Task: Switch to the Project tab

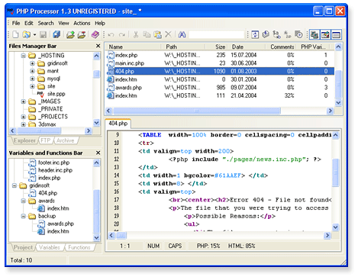Action: (23, 247)
